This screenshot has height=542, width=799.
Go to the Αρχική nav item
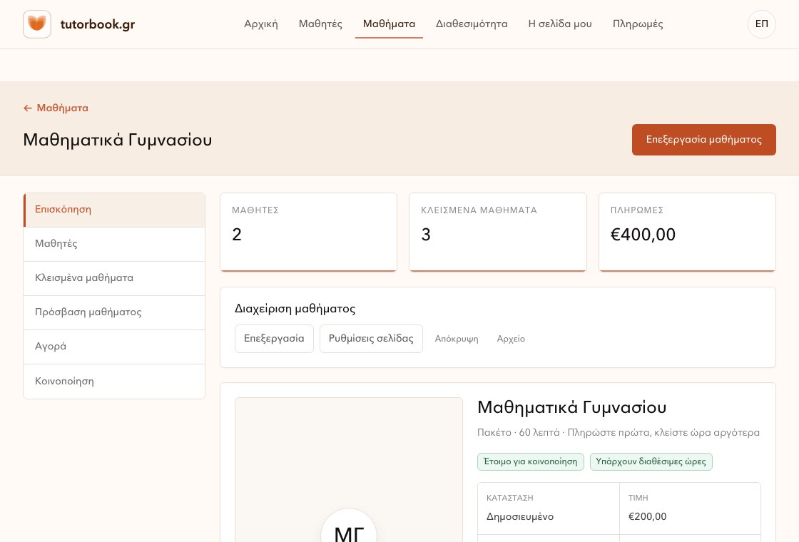(261, 24)
